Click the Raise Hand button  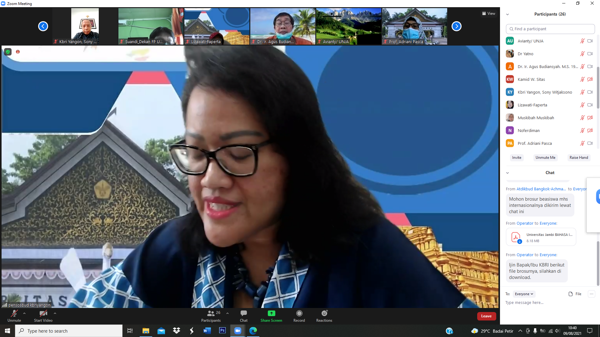point(578,158)
